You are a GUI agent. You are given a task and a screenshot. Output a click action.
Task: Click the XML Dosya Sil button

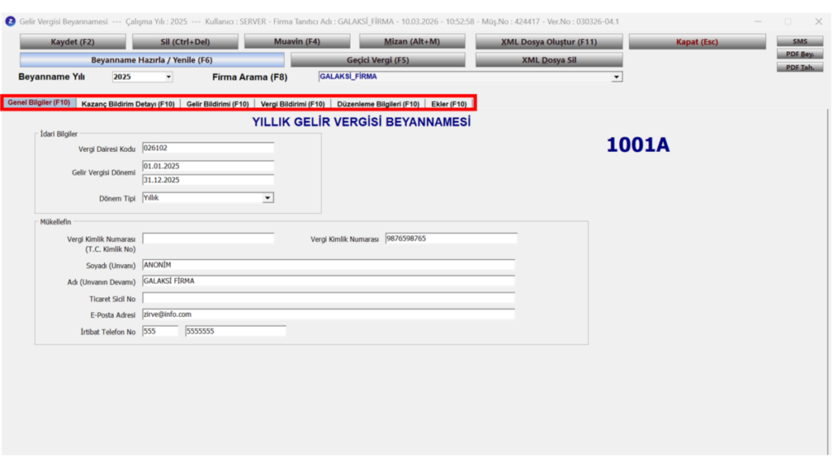[549, 60]
